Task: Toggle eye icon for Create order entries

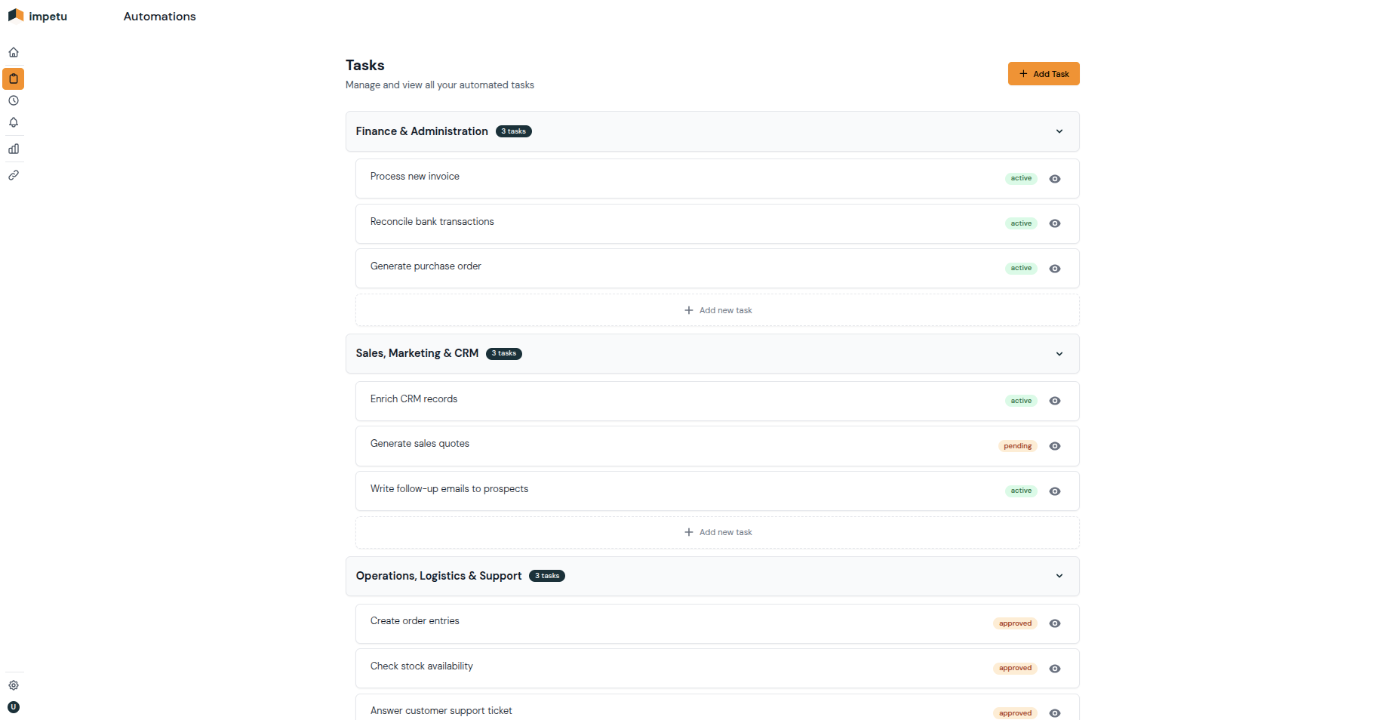Action: click(x=1055, y=623)
